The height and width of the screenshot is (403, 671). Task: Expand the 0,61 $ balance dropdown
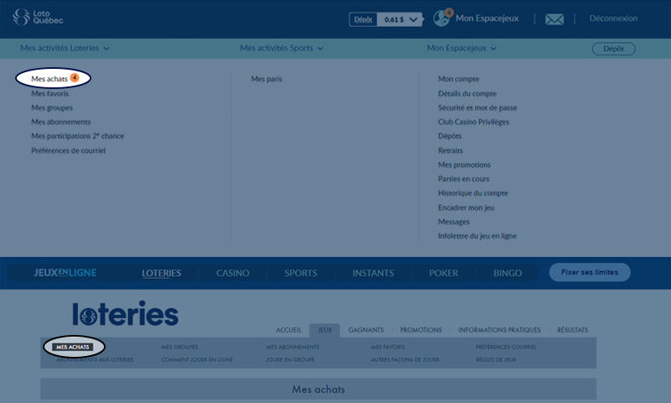[x=400, y=19]
